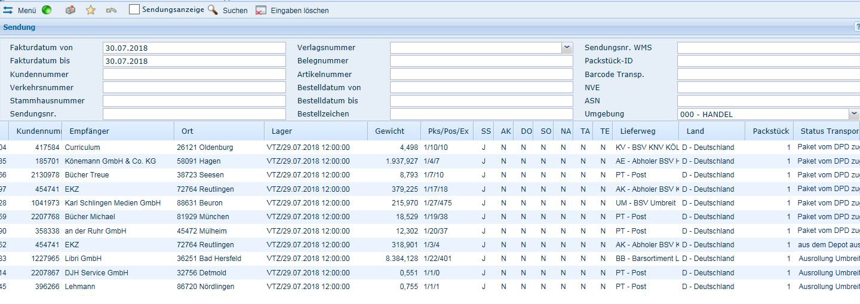
Task: Click the Eingaben löschen button text
Action: [x=299, y=11]
